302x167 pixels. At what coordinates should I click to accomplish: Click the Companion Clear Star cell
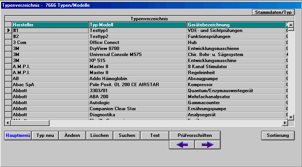[x=138, y=109]
